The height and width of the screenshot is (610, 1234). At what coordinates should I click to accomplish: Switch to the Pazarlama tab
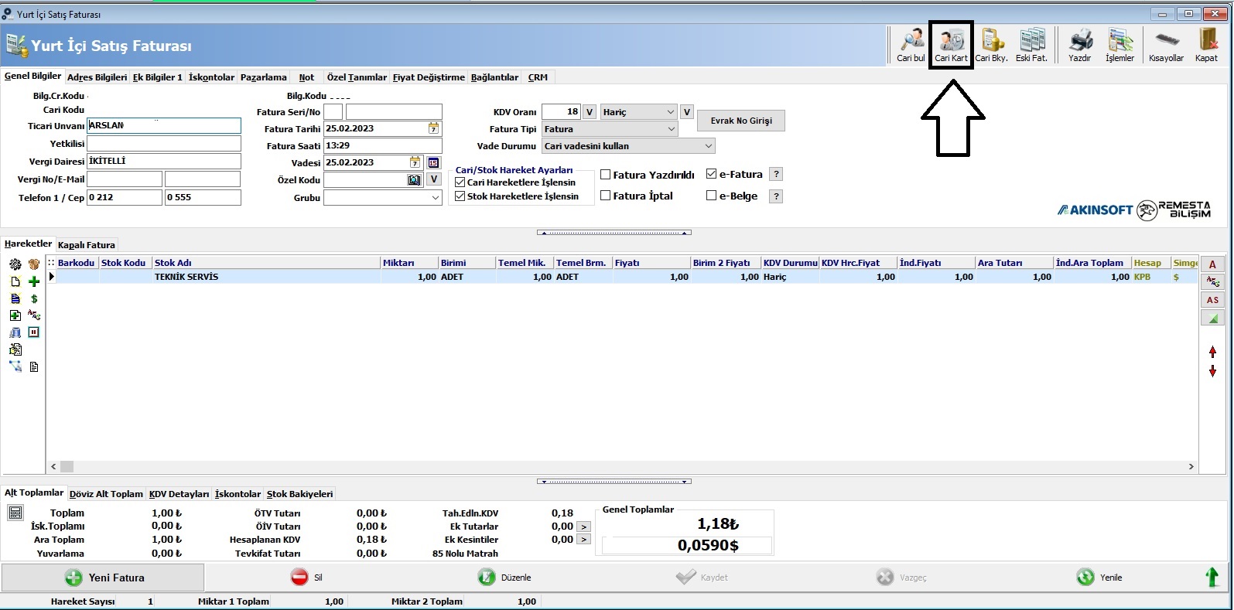tap(263, 77)
